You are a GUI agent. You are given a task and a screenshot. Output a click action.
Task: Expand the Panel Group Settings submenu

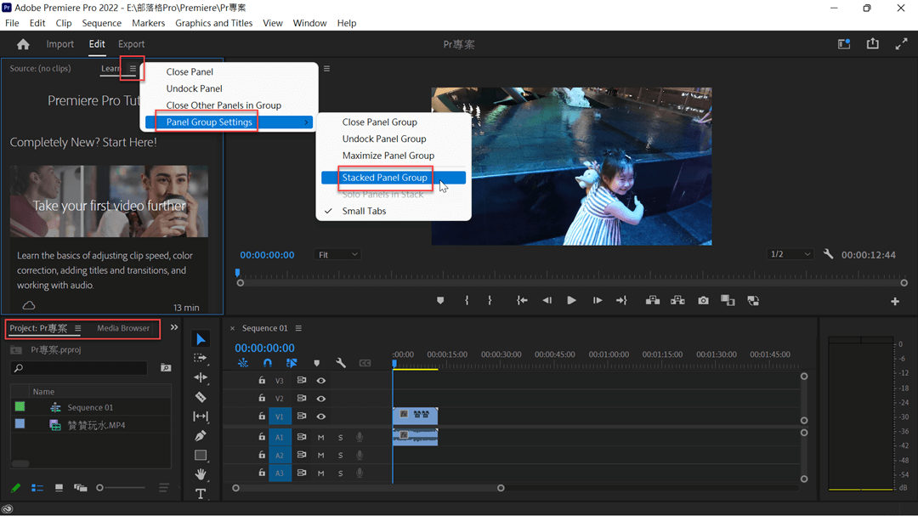pos(229,122)
